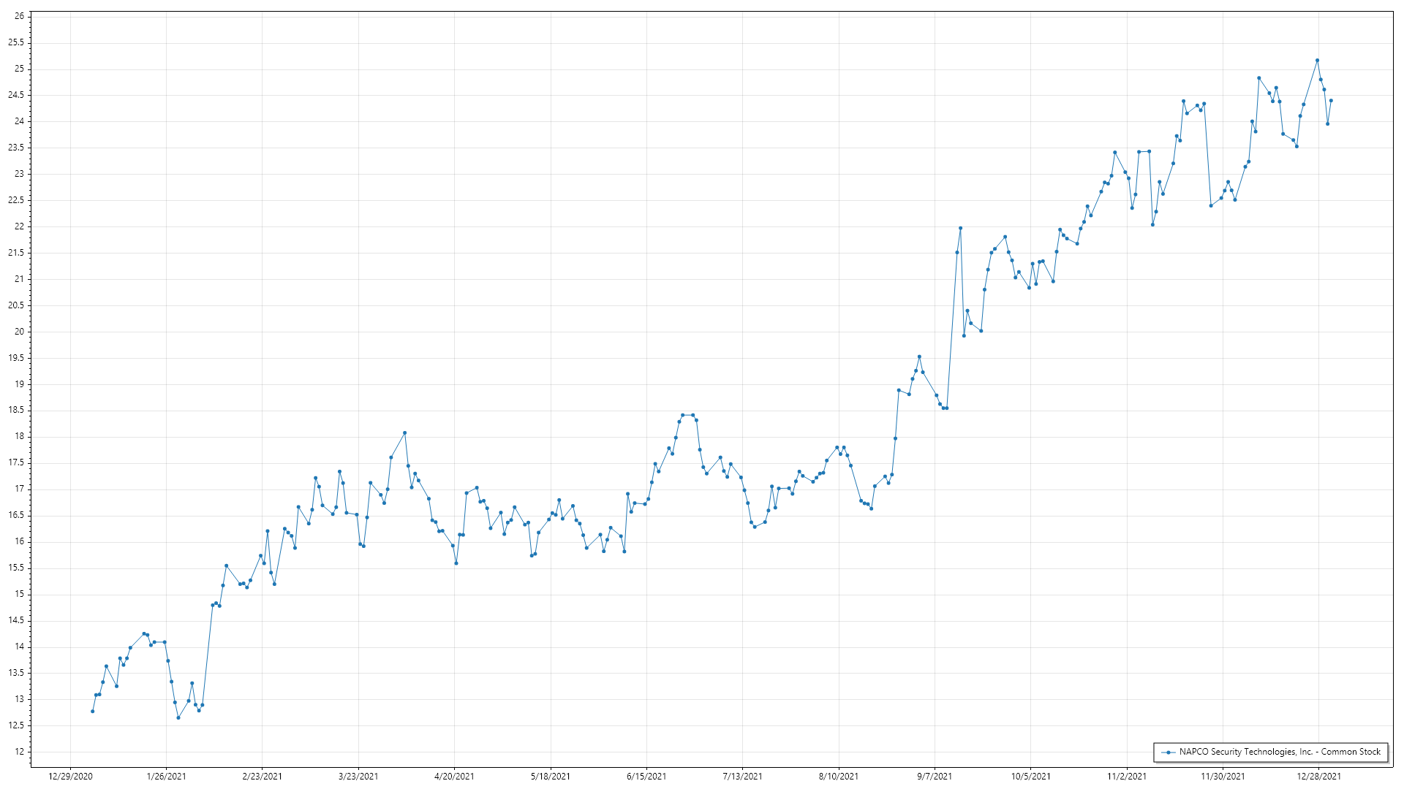
Task: Click the 3/23/2021 x-axis date label
Action: click(358, 777)
